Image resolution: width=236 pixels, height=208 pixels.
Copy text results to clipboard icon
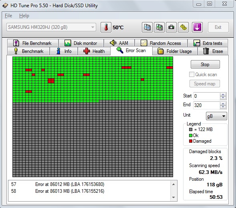[147, 27]
